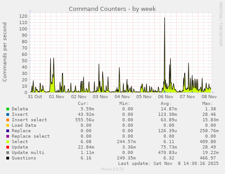
Task: Click the 'Commands per second' axis label
Action: [x=5, y=52]
